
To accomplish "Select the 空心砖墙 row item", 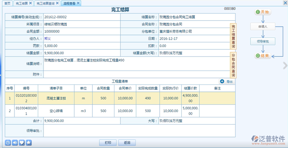I will [x=56, y=111].
